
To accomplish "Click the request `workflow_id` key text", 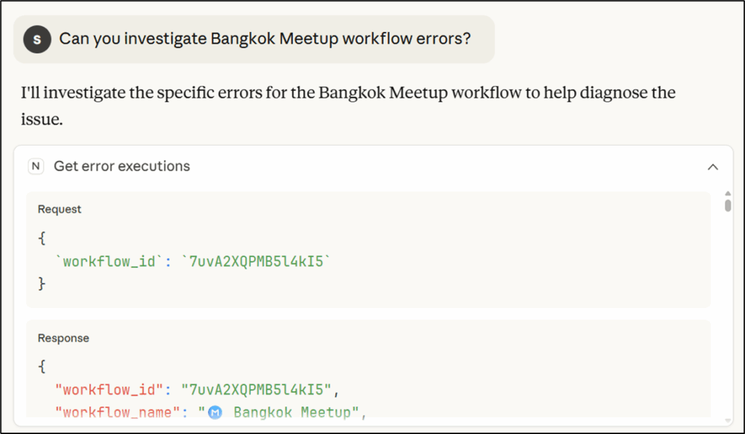I will pyautogui.click(x=109, y=261).
